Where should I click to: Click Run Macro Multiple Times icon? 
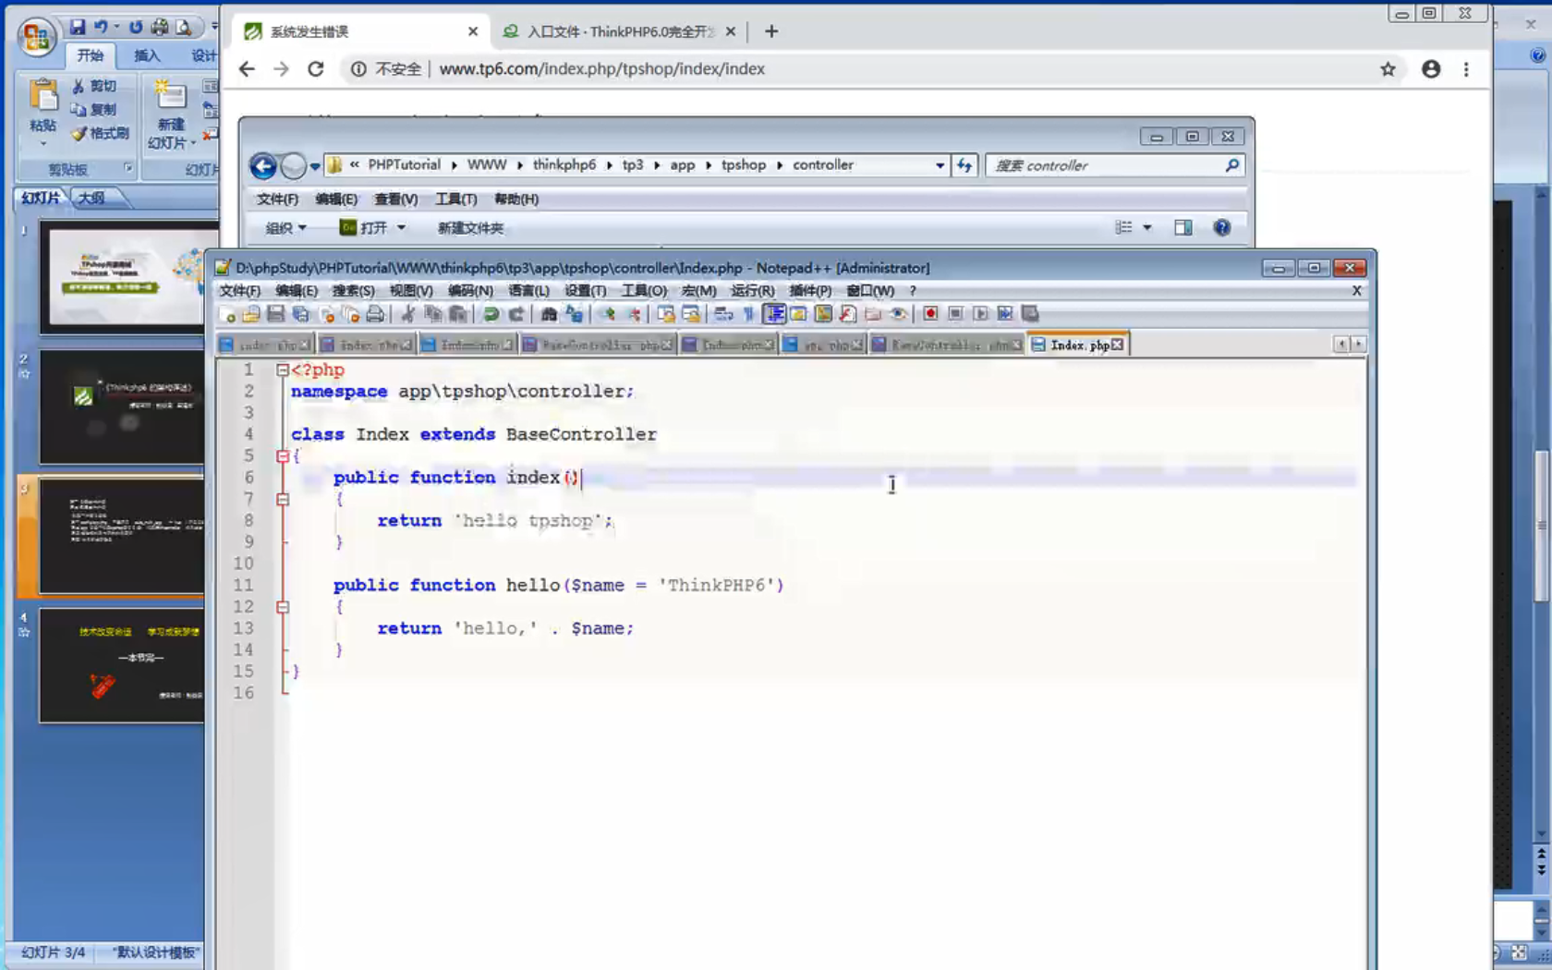coord(1005,314)
